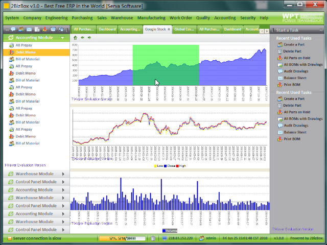Navigate forward with the green right arrow
Screen dimensions: 327x245
pos(89,37)
